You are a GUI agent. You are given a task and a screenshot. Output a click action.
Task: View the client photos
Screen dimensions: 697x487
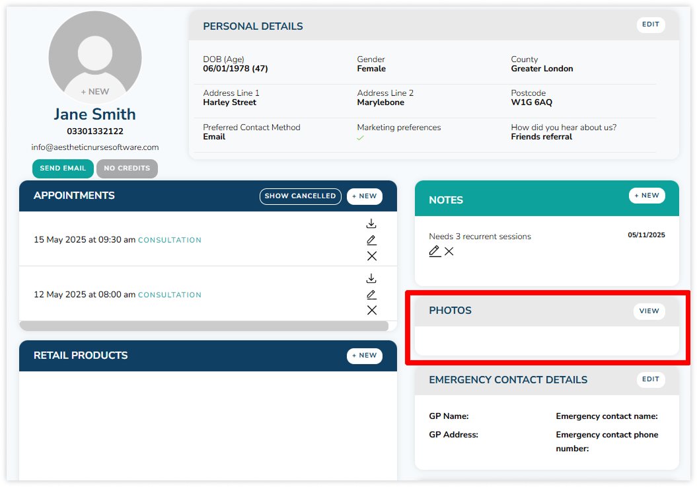coord(649,311)
